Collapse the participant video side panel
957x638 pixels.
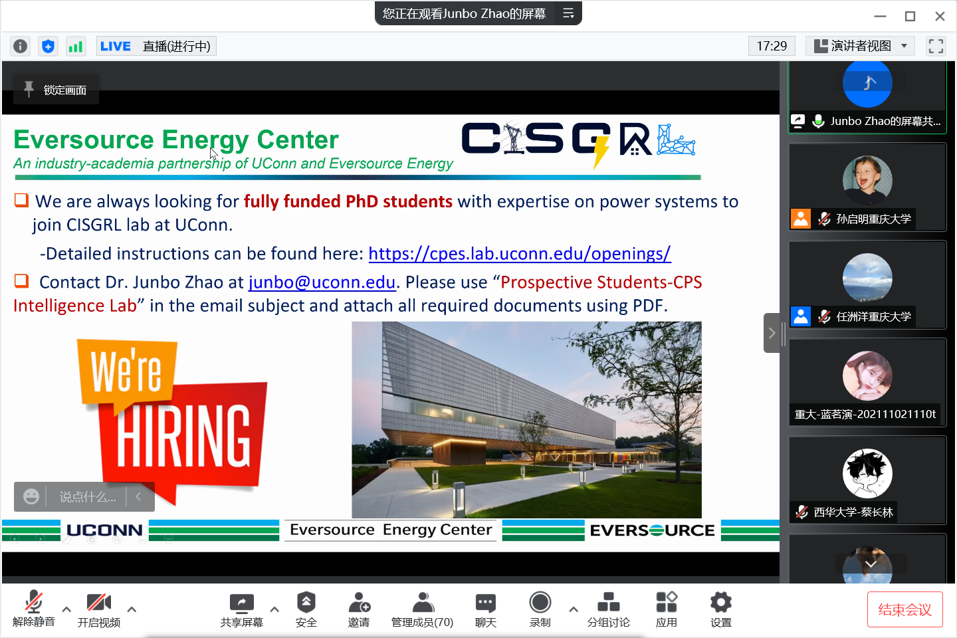tap(772, 333)
